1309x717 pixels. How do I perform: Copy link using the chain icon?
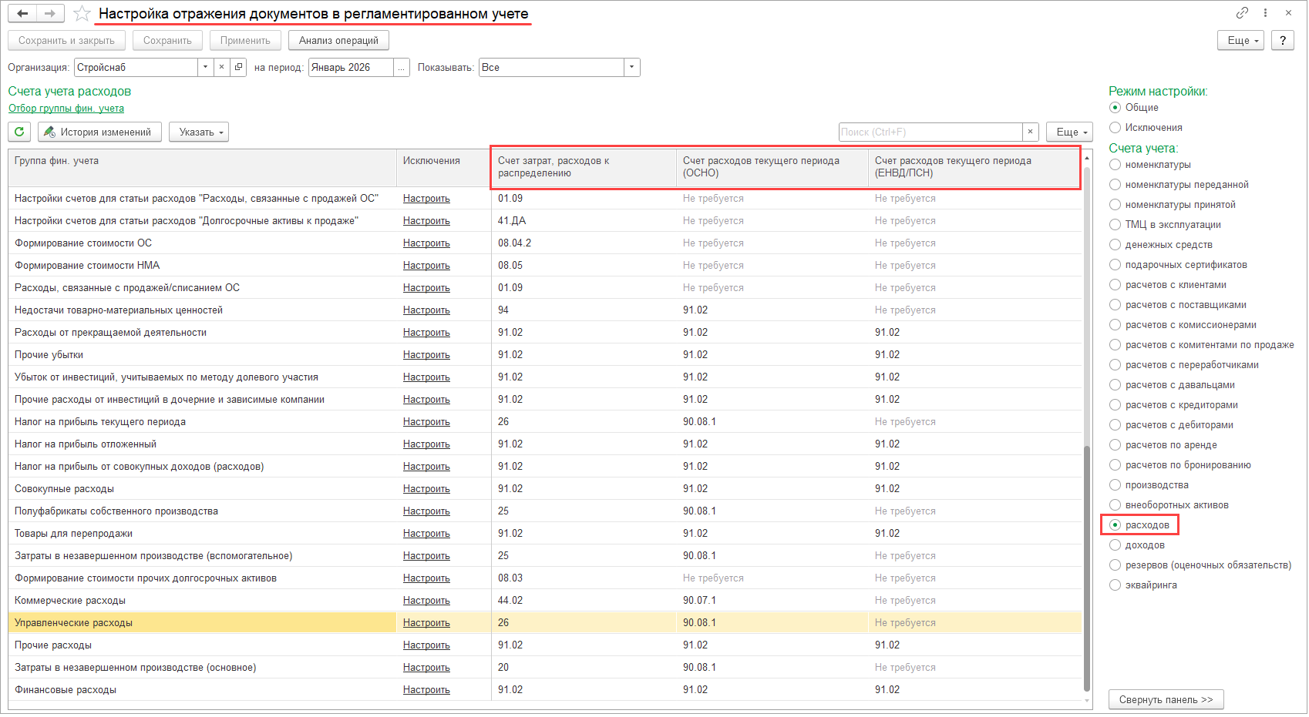click(1242, 12)
